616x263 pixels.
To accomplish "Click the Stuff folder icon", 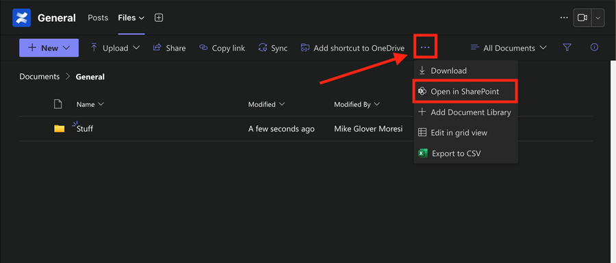I will [x=60, y=129].
